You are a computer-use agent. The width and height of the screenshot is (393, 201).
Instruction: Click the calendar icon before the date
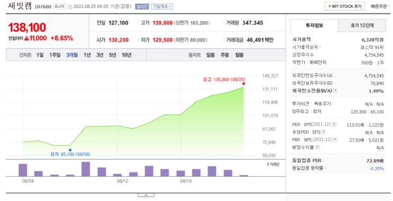coord(70,7)
